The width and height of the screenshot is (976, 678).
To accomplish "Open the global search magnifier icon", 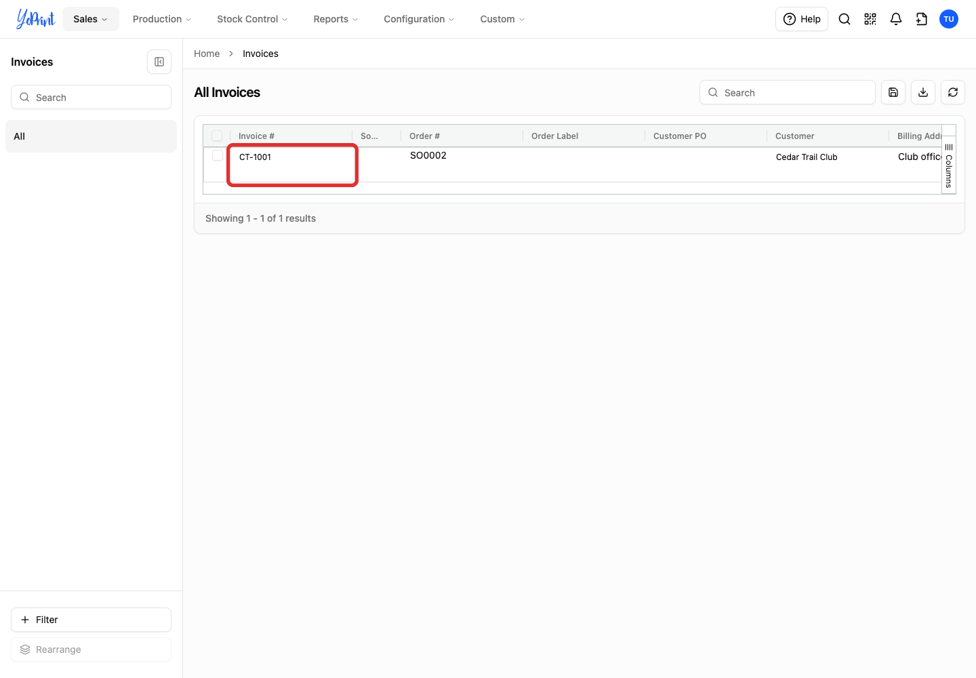I will click(x=845, y=19).
